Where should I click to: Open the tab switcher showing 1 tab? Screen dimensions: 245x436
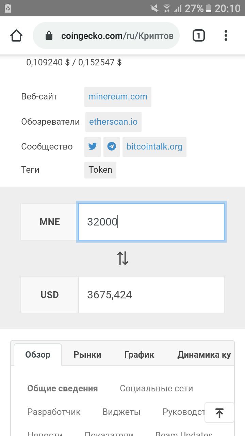coord(199,36)
